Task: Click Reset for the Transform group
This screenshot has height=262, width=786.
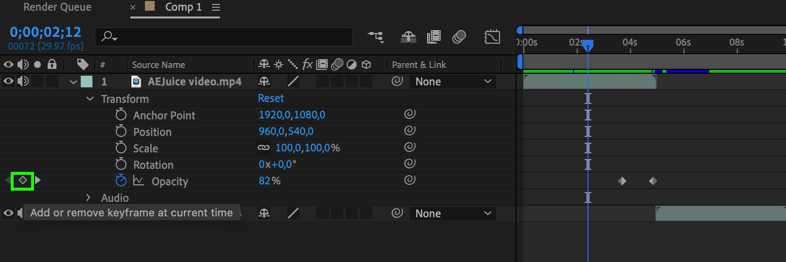Action: tap(271, 98)
